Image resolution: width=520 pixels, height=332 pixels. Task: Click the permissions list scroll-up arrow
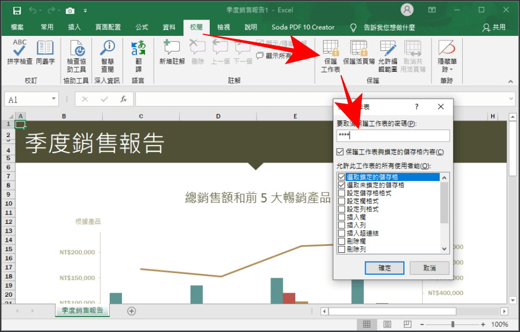[444, 178]
